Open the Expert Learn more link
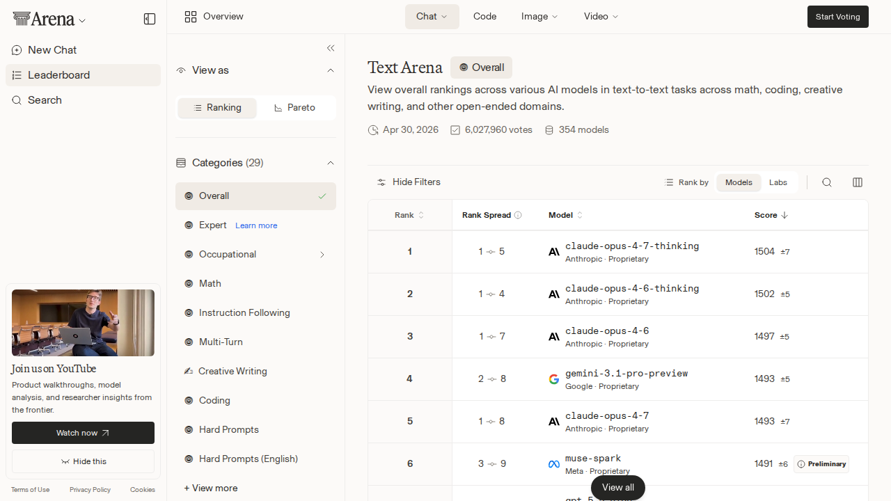 [x=256, y=225]
